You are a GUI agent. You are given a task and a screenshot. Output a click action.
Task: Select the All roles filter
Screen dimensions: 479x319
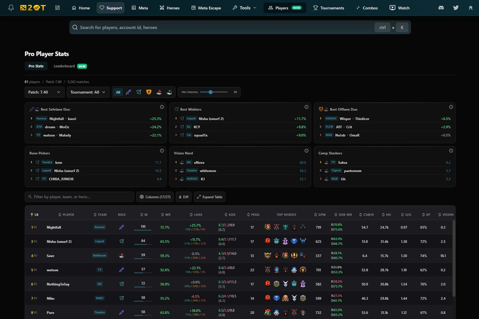pyautogui.click(x=118, y=92)
